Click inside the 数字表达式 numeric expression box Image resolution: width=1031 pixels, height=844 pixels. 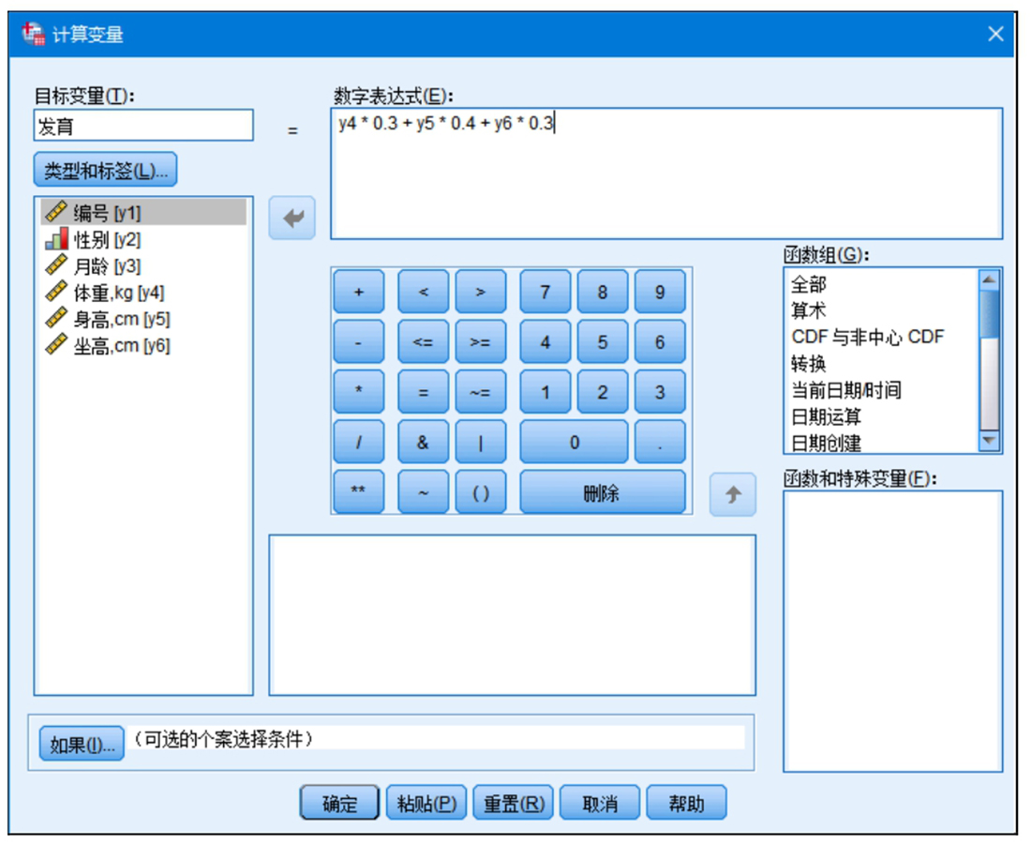(x=666, y=173)
